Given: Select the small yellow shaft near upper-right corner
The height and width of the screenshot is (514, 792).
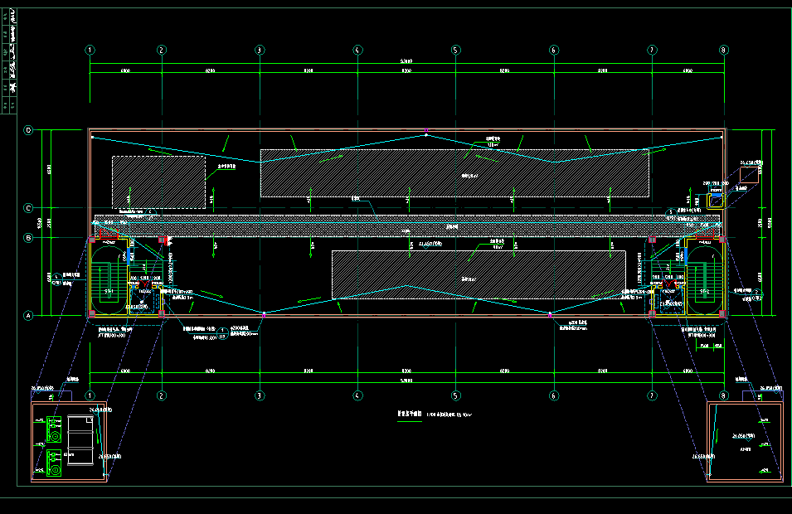Looking at the screenshot, I should (x=714, y=200).
